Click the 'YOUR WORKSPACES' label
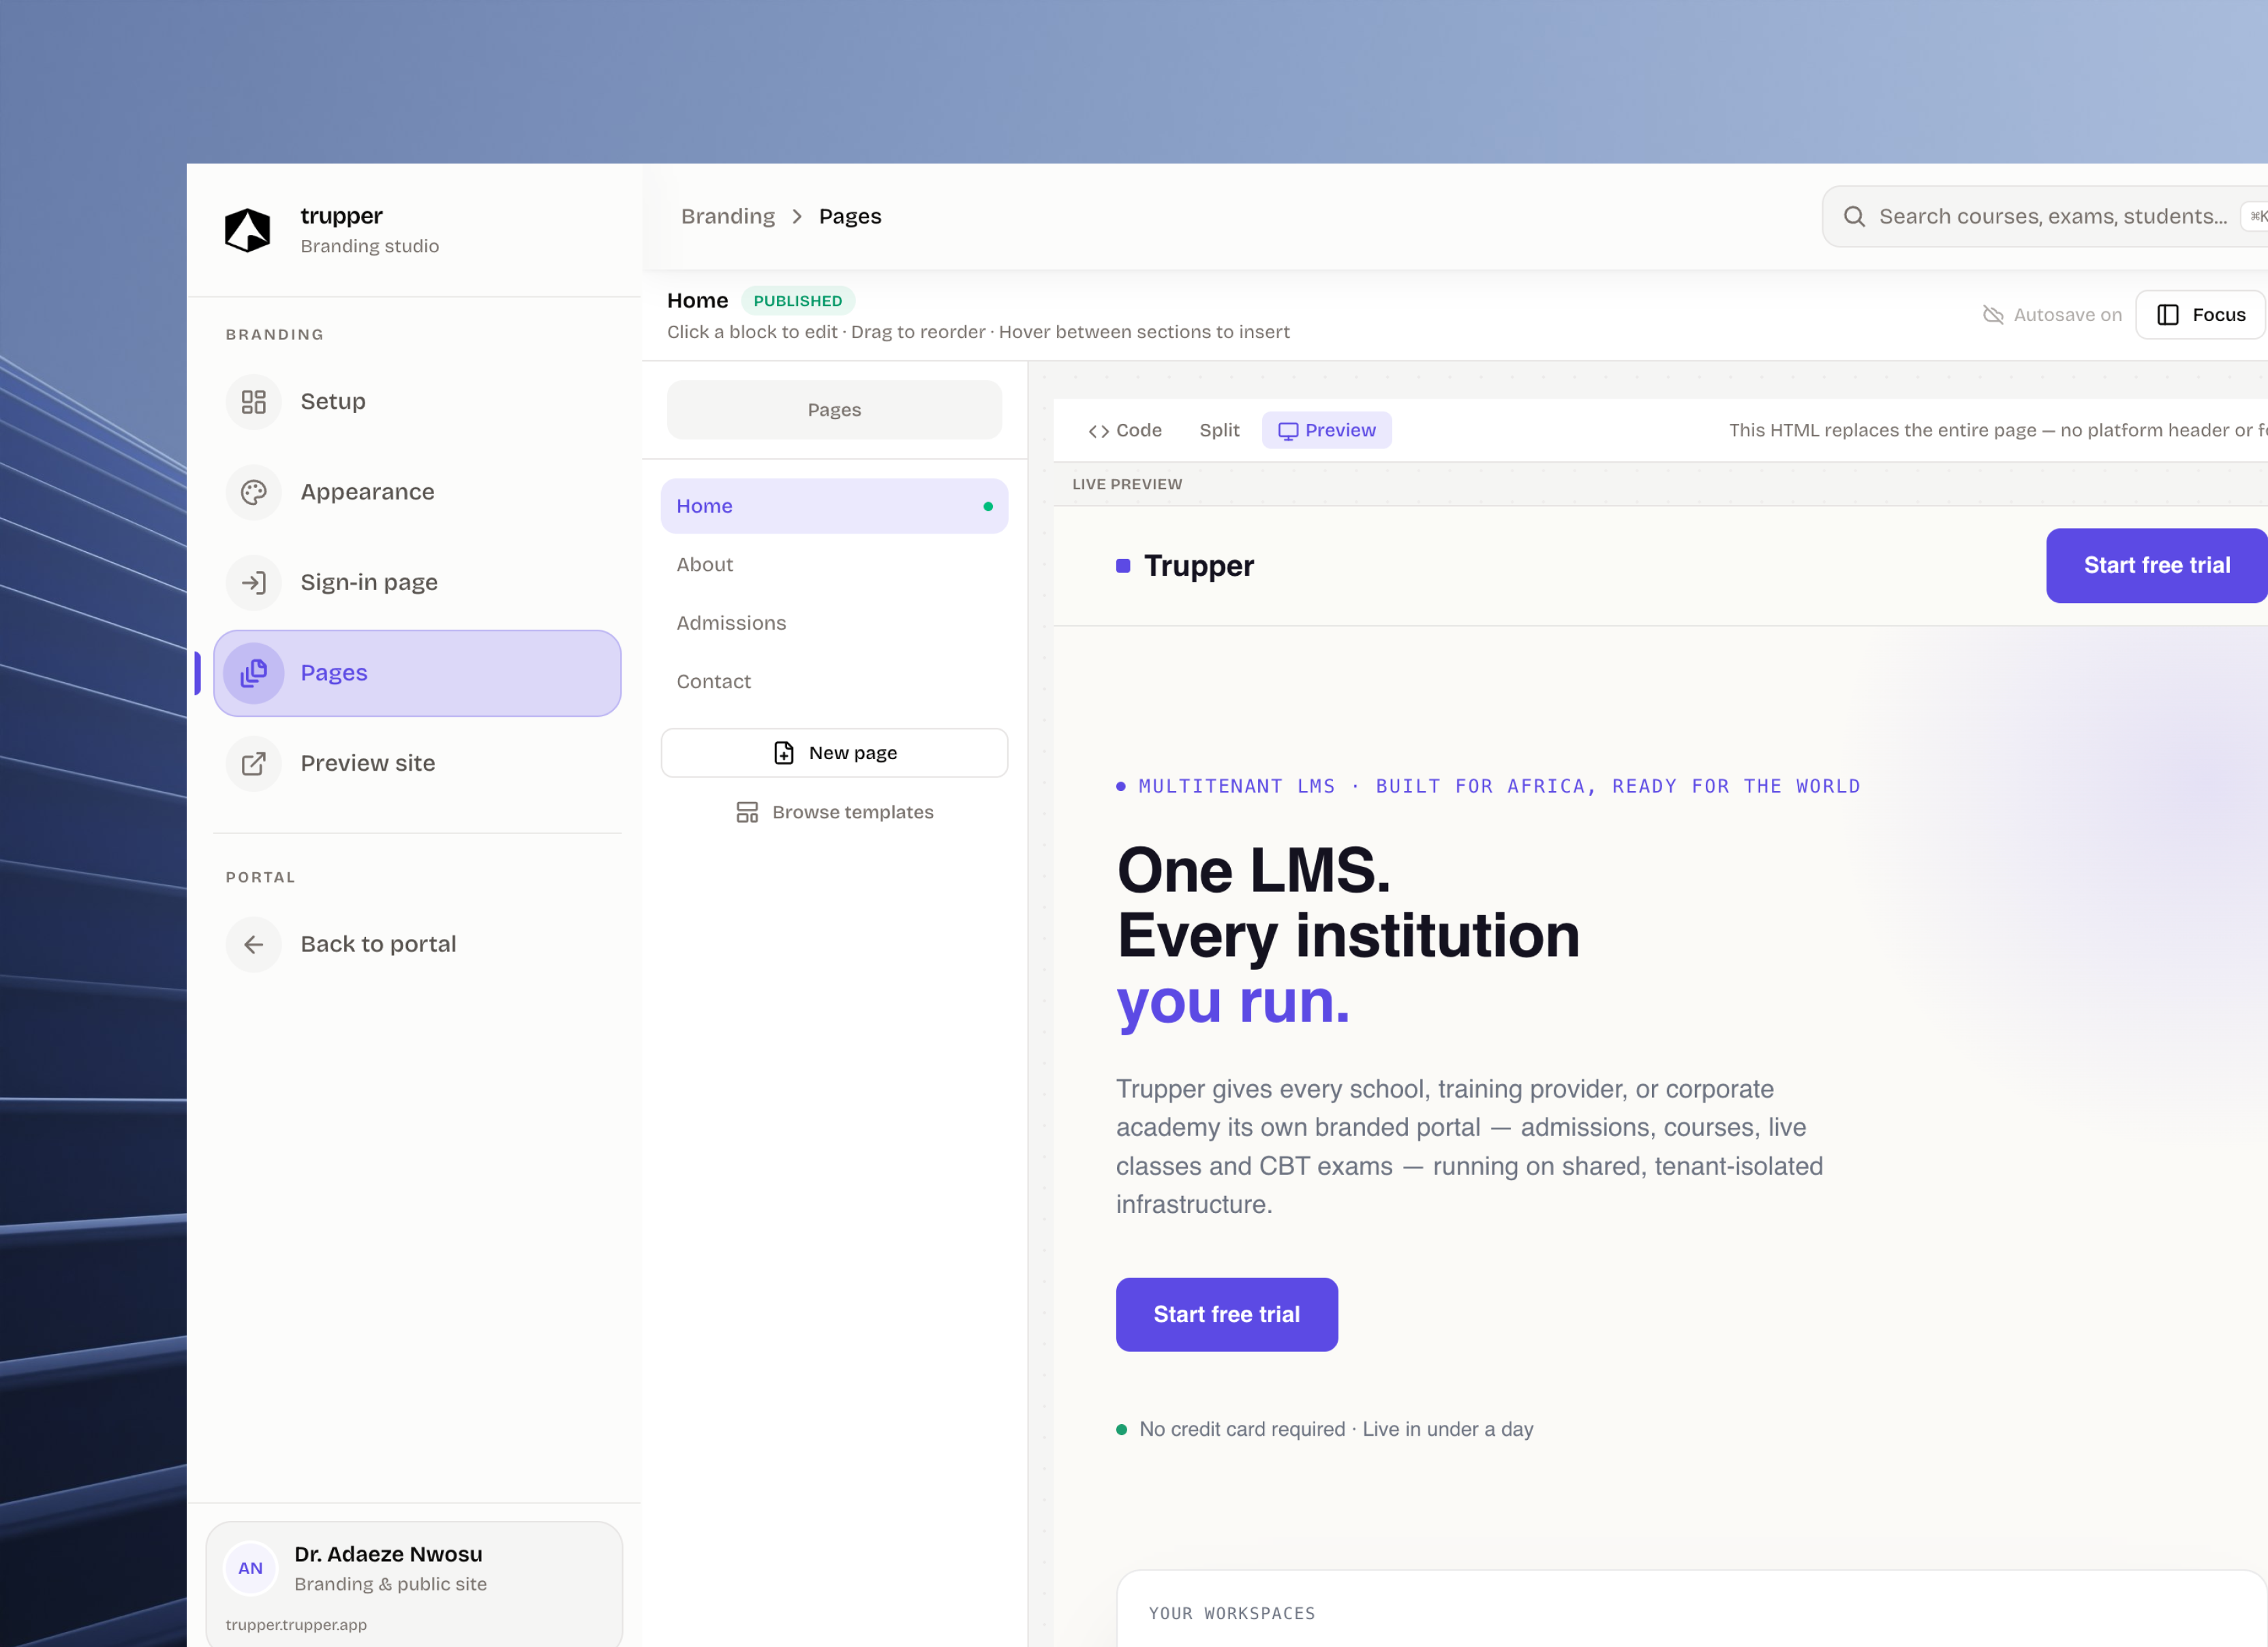The width and height of the screenshot is (2268, 1647). tap(1231, 1614)
